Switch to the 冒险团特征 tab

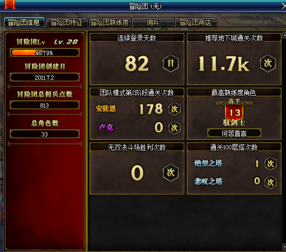[x=67, y=23]
